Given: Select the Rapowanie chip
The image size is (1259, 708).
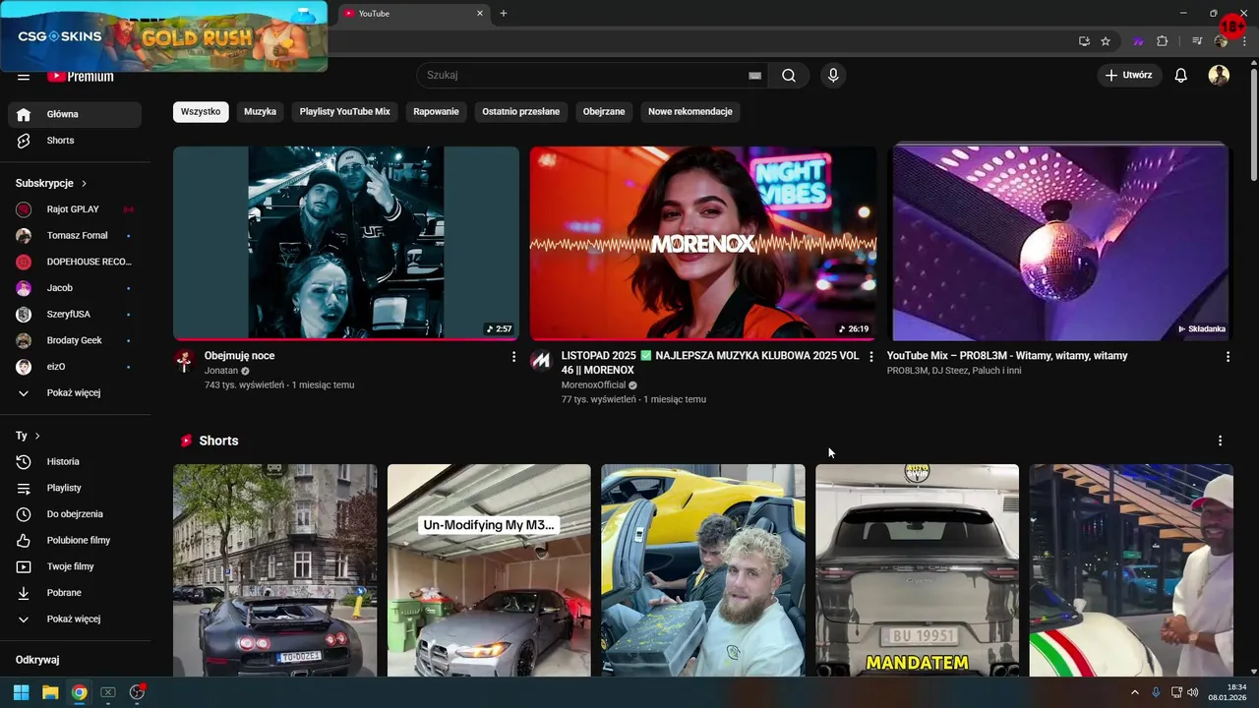Looking at the screenshot, I should 437,112.
